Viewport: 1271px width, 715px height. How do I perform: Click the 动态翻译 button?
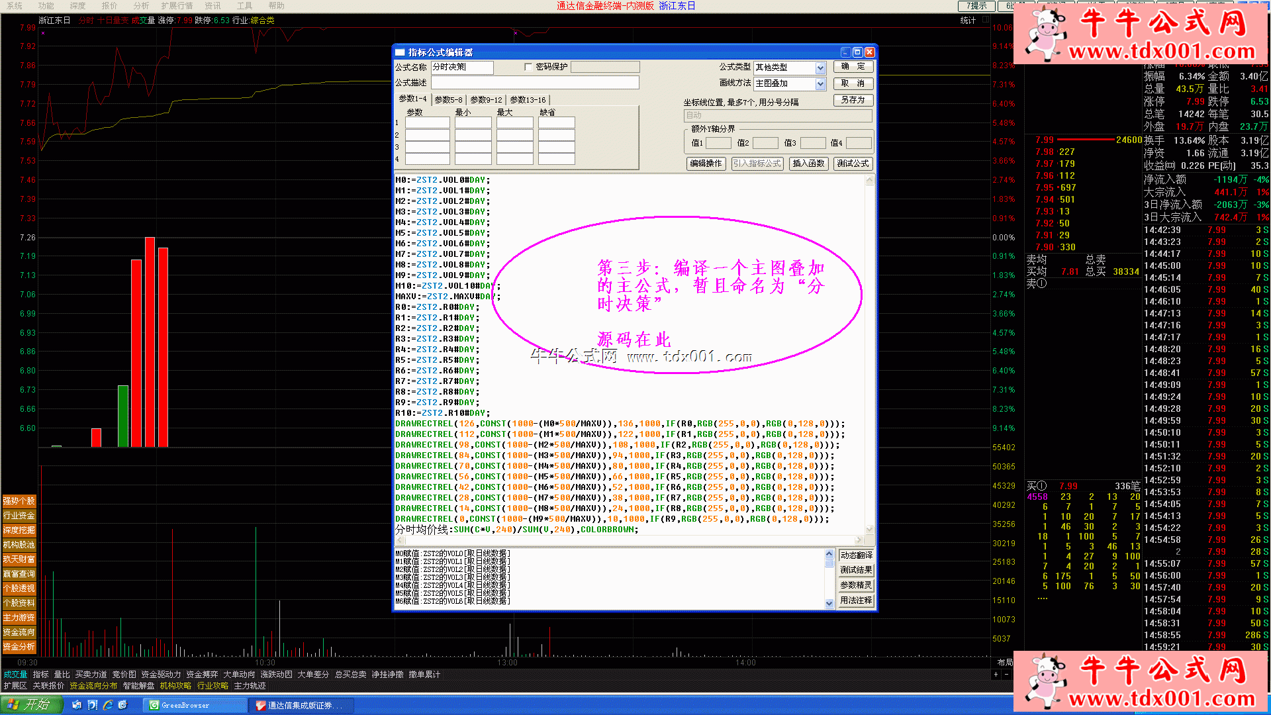pos(856,555)
